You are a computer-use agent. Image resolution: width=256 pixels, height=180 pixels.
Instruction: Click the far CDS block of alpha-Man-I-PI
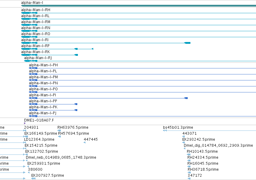[186, 98]
